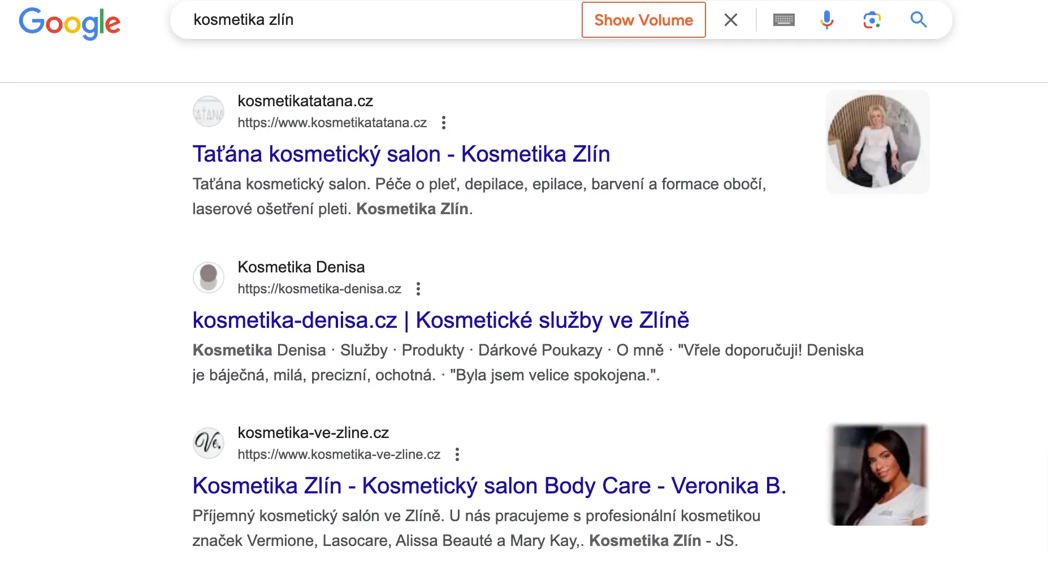Open 'Taťána kosmetický salon - Kosmetika Zlín' result
Screen dimensions: 1048x581
point(401,154)
